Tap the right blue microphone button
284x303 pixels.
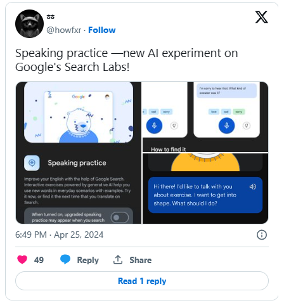(226, 126)
